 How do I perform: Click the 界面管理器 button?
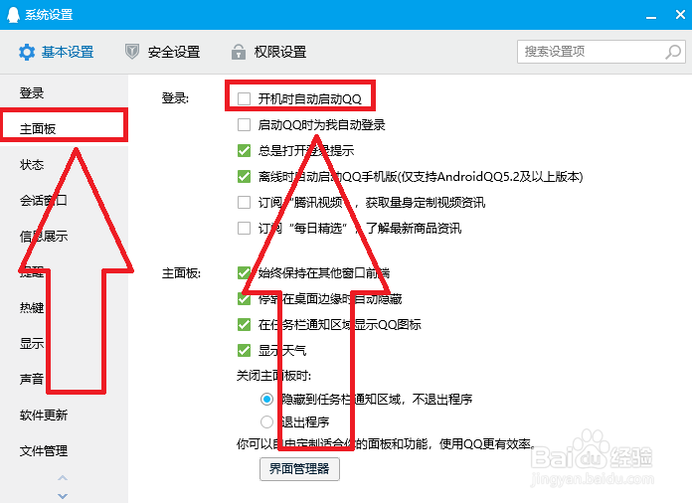[x=299, y=468]
